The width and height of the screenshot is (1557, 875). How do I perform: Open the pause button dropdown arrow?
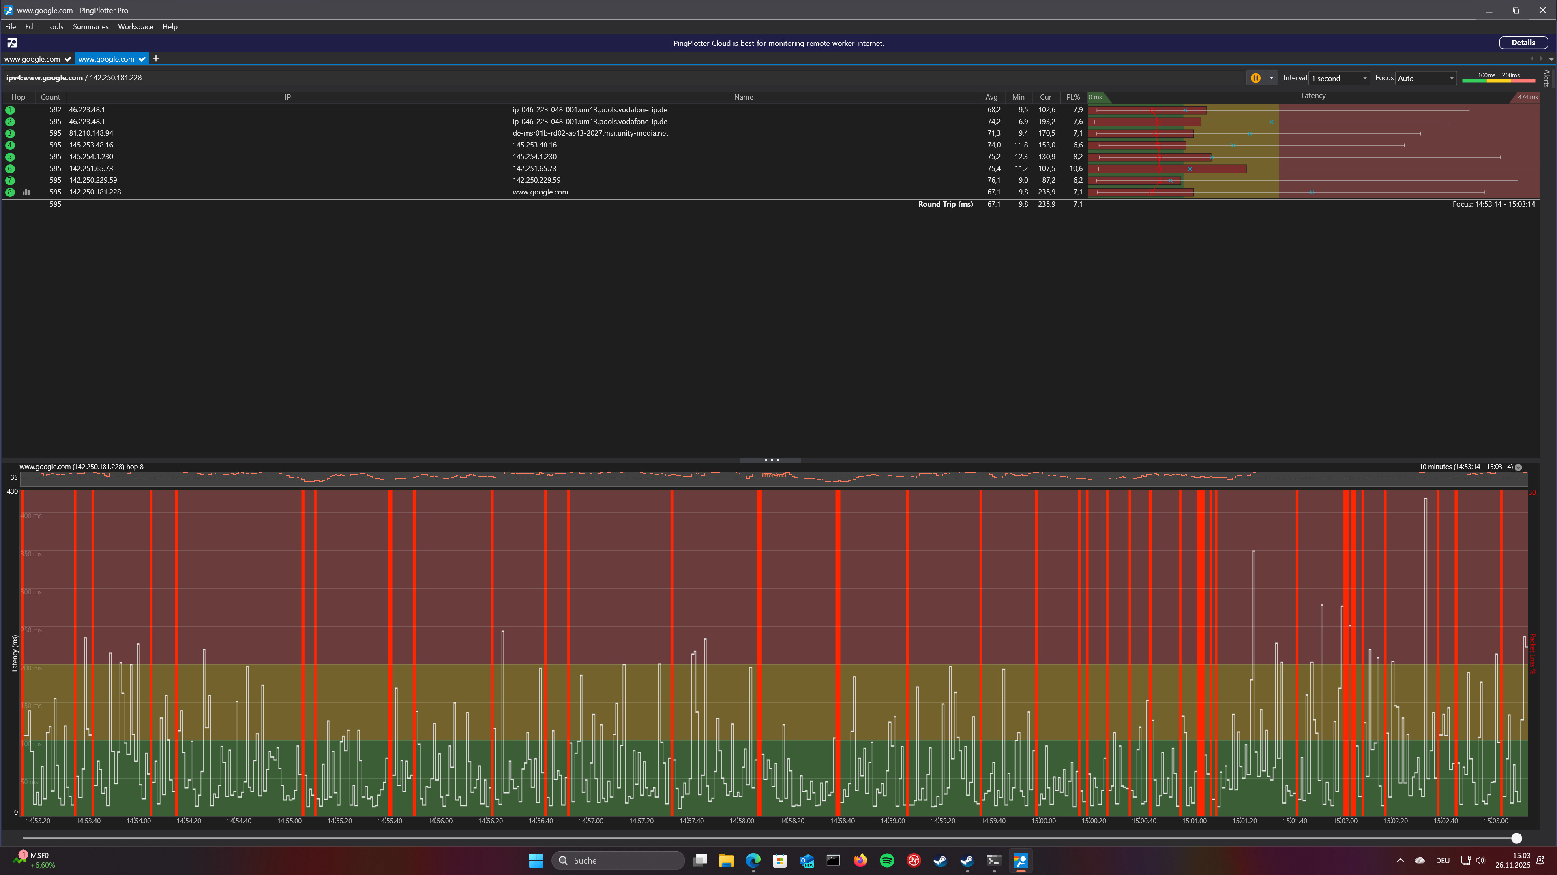1271,78
